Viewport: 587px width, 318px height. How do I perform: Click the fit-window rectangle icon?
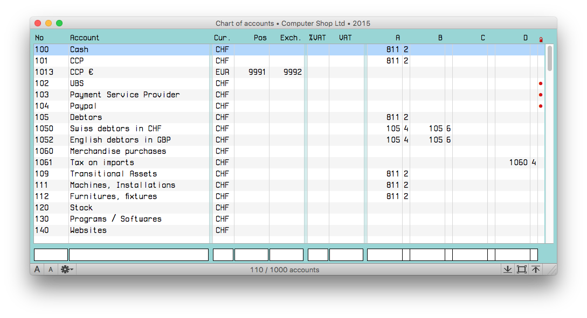click(521, 270)
